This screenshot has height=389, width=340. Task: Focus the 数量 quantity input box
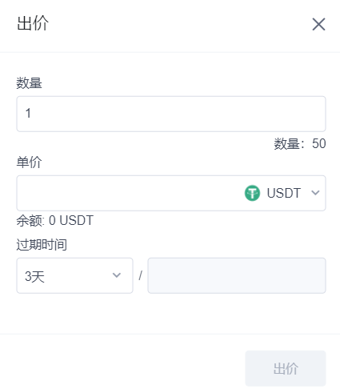171,114
